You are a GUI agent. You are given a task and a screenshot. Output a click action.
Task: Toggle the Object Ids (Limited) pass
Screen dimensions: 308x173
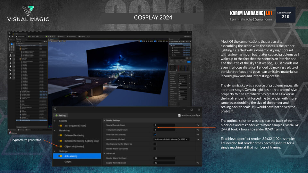(x=60, y=146)
